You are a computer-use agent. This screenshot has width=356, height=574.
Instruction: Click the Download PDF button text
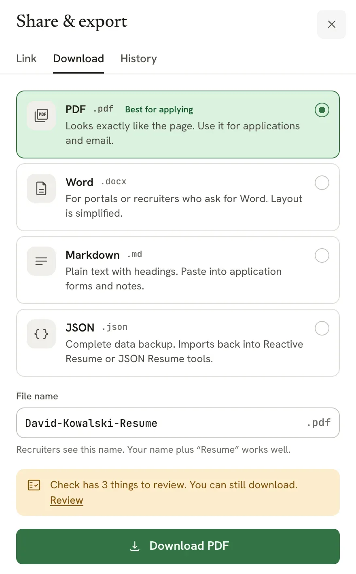[189, 546]
